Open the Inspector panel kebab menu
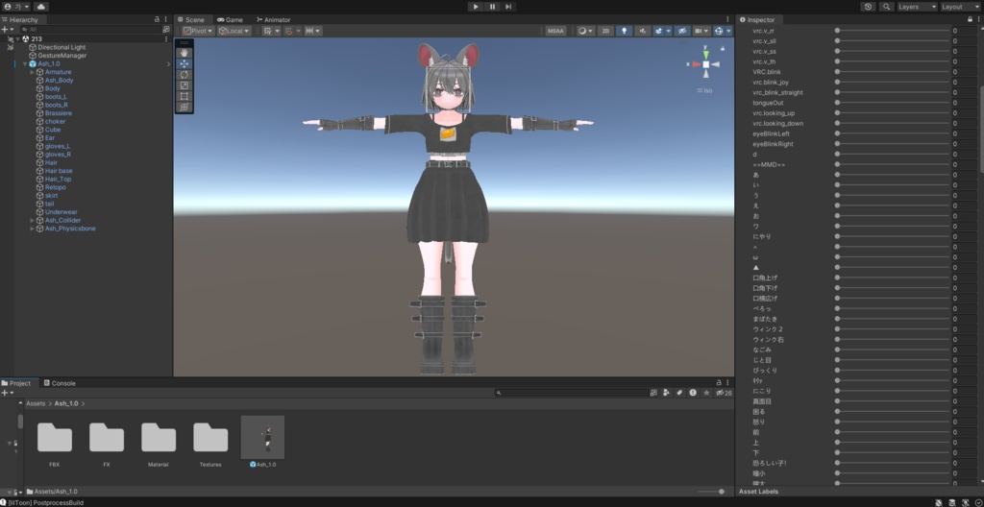The width and height of the screenshot is (984, 507). click(978, 19)
